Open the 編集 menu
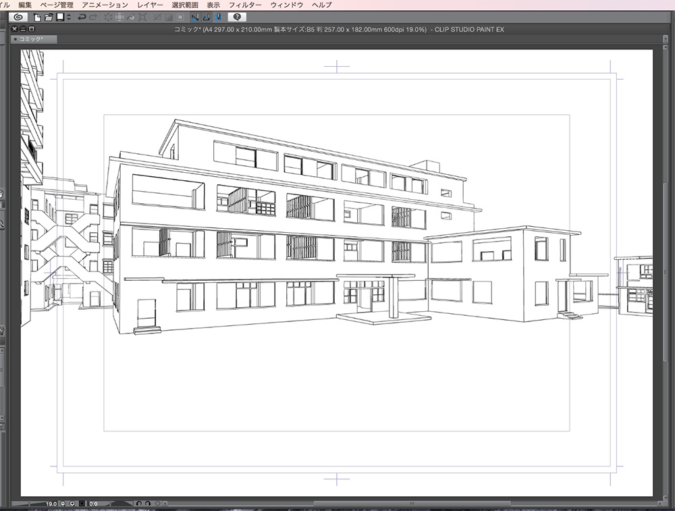Viewport: 675px width, 511px height. coord(25,5)
